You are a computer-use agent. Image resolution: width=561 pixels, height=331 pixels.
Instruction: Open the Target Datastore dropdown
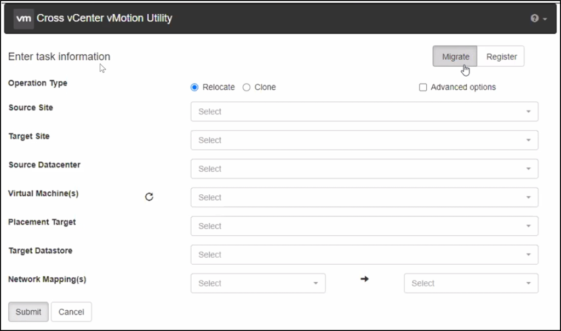click(364, 254)
